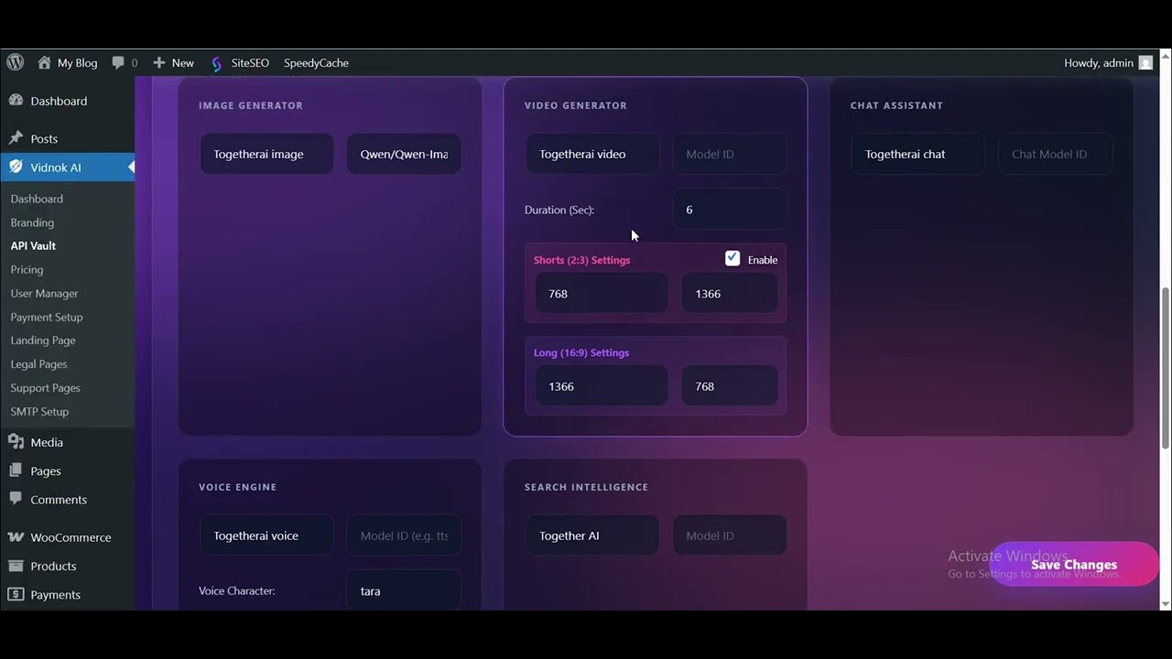Click the New content link

click(183, 63)
